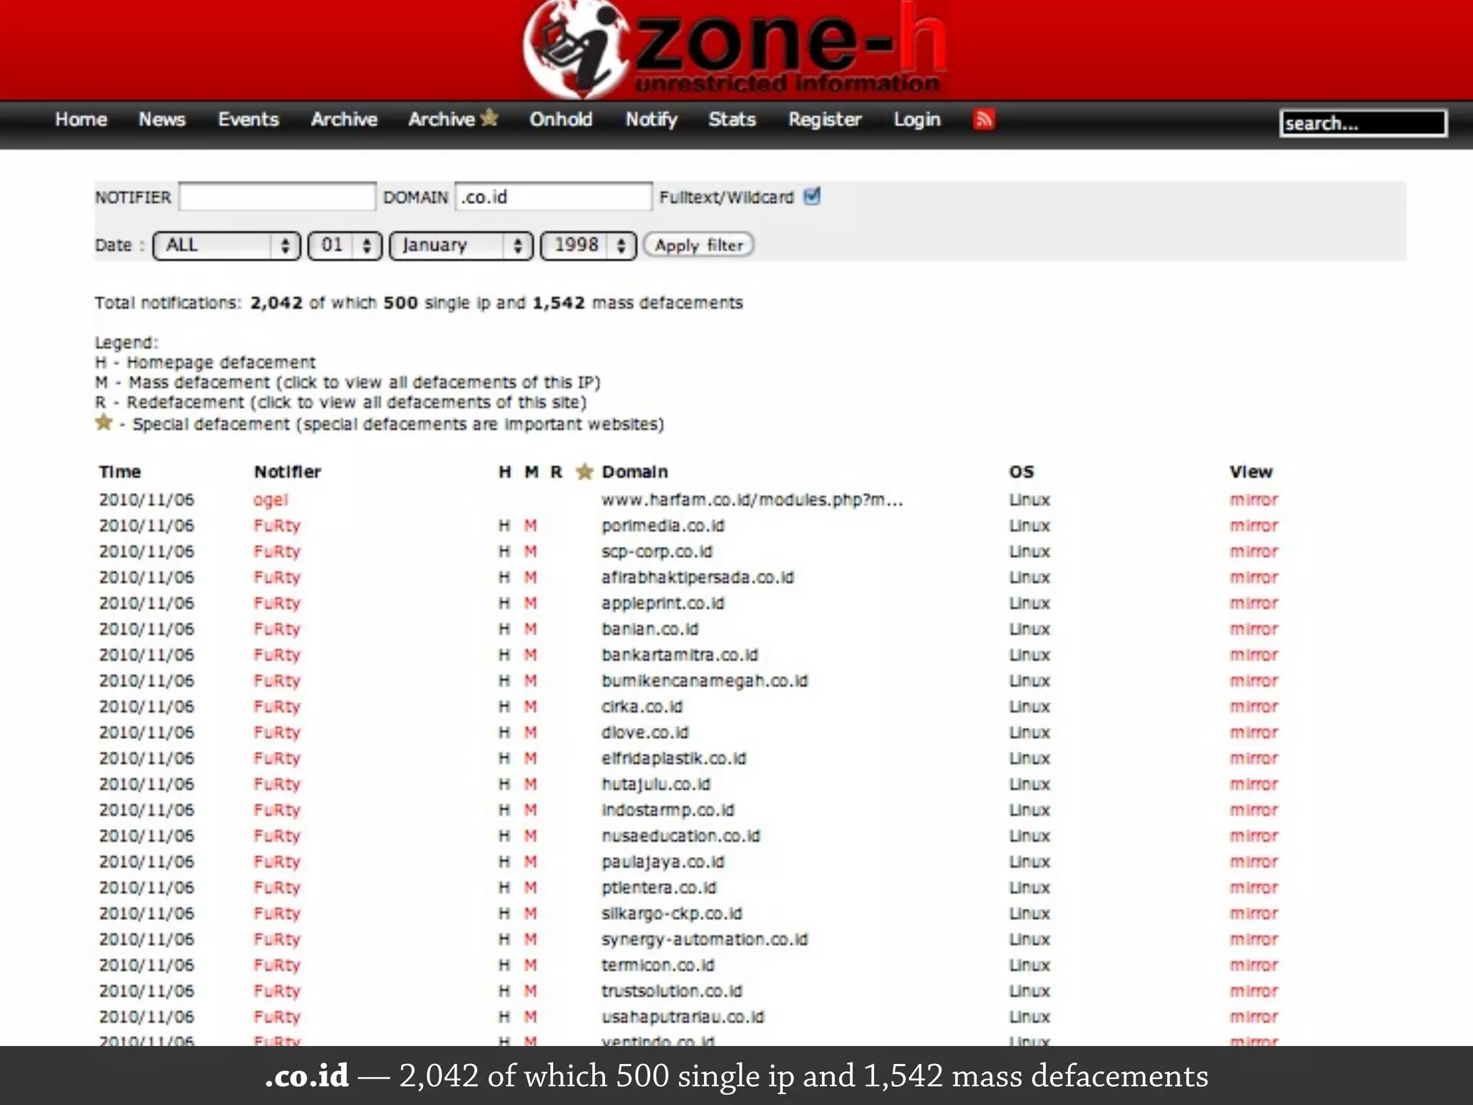Screen dimensions: 1473x1105
Task: Open the Notify menu item
Action: [651, 119]
